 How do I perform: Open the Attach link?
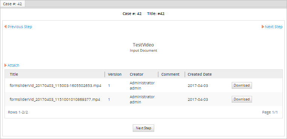14,65
